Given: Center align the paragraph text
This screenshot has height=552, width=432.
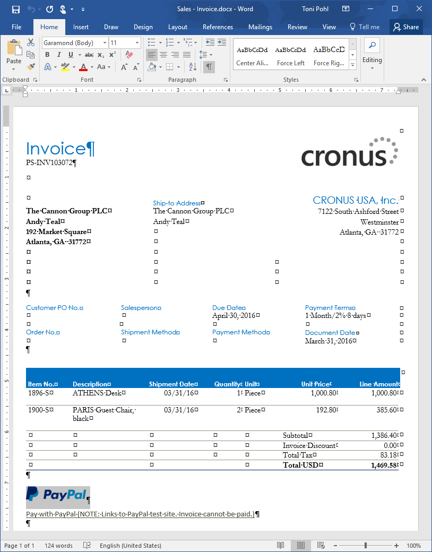Looking at the screenshot, I should click(x=163, y=55).
